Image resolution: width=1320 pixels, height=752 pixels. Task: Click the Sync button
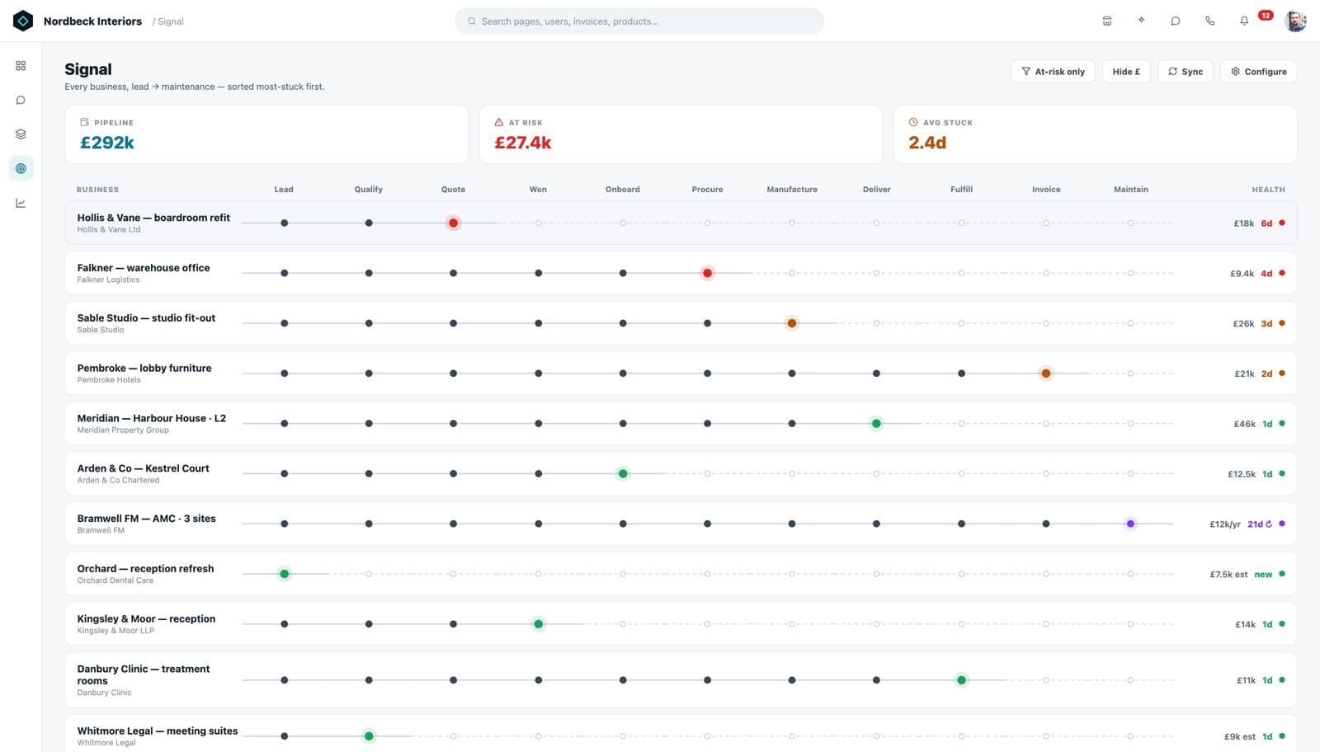[1186, 72]
